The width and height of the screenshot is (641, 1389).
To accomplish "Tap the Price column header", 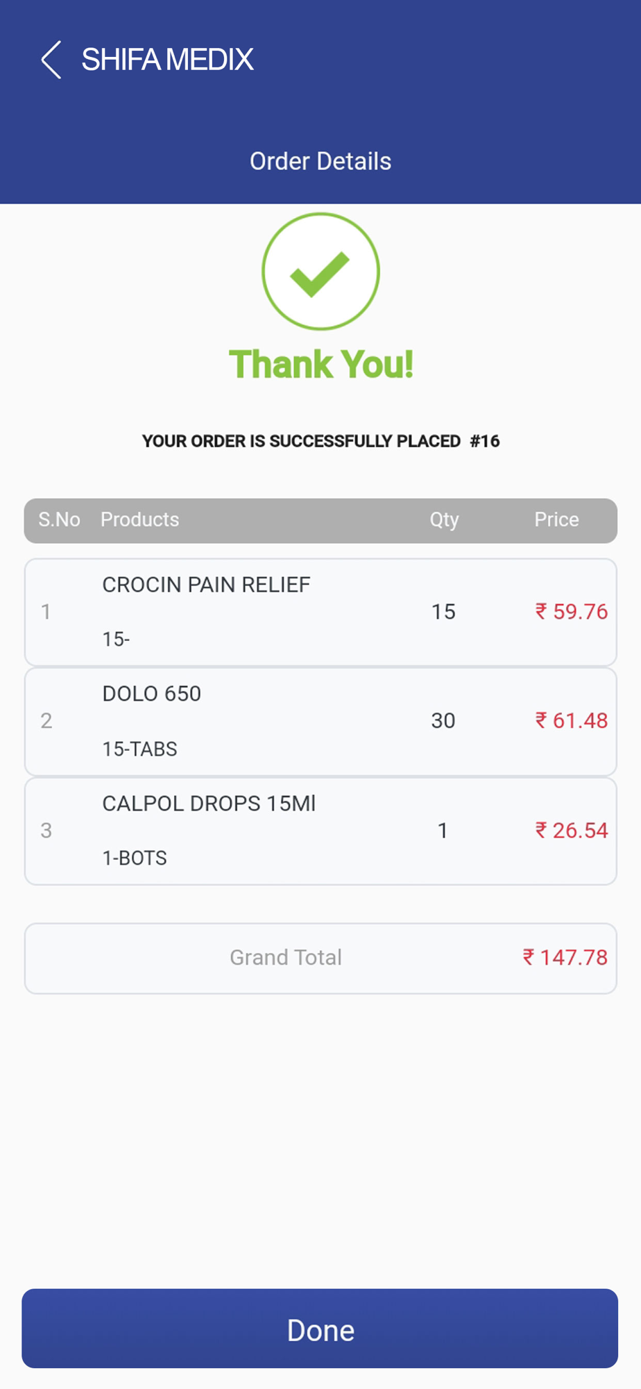I will (x=556, y=519).
